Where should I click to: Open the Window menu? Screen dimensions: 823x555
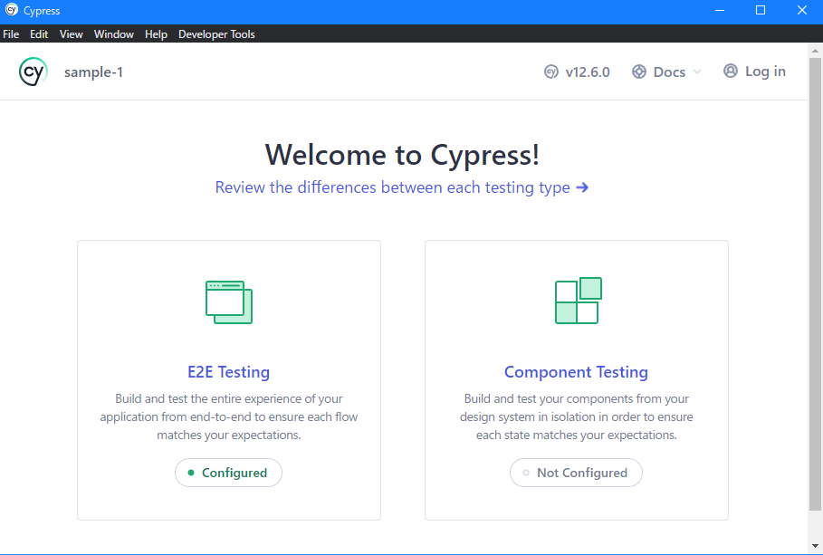(113, 34)
